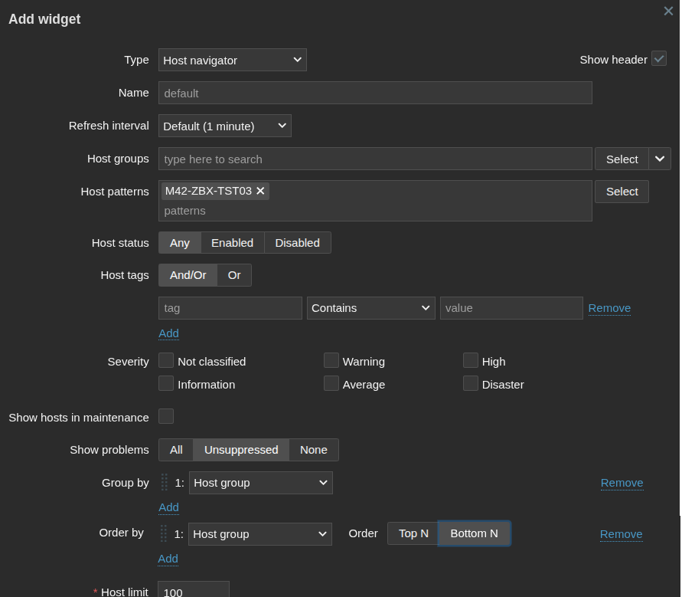Enable the Warning severity checkbox
Screen dimensions: 682x597
coord(331,361)
